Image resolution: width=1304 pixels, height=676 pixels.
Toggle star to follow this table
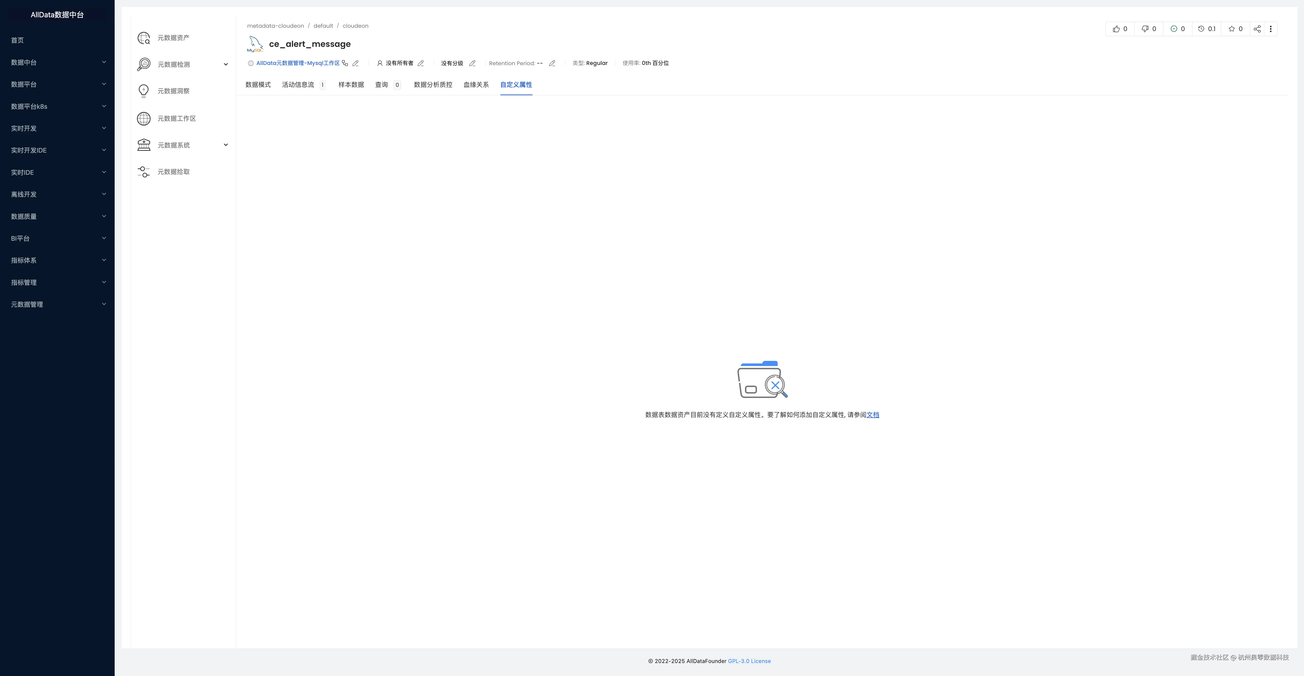[1235, 29]
